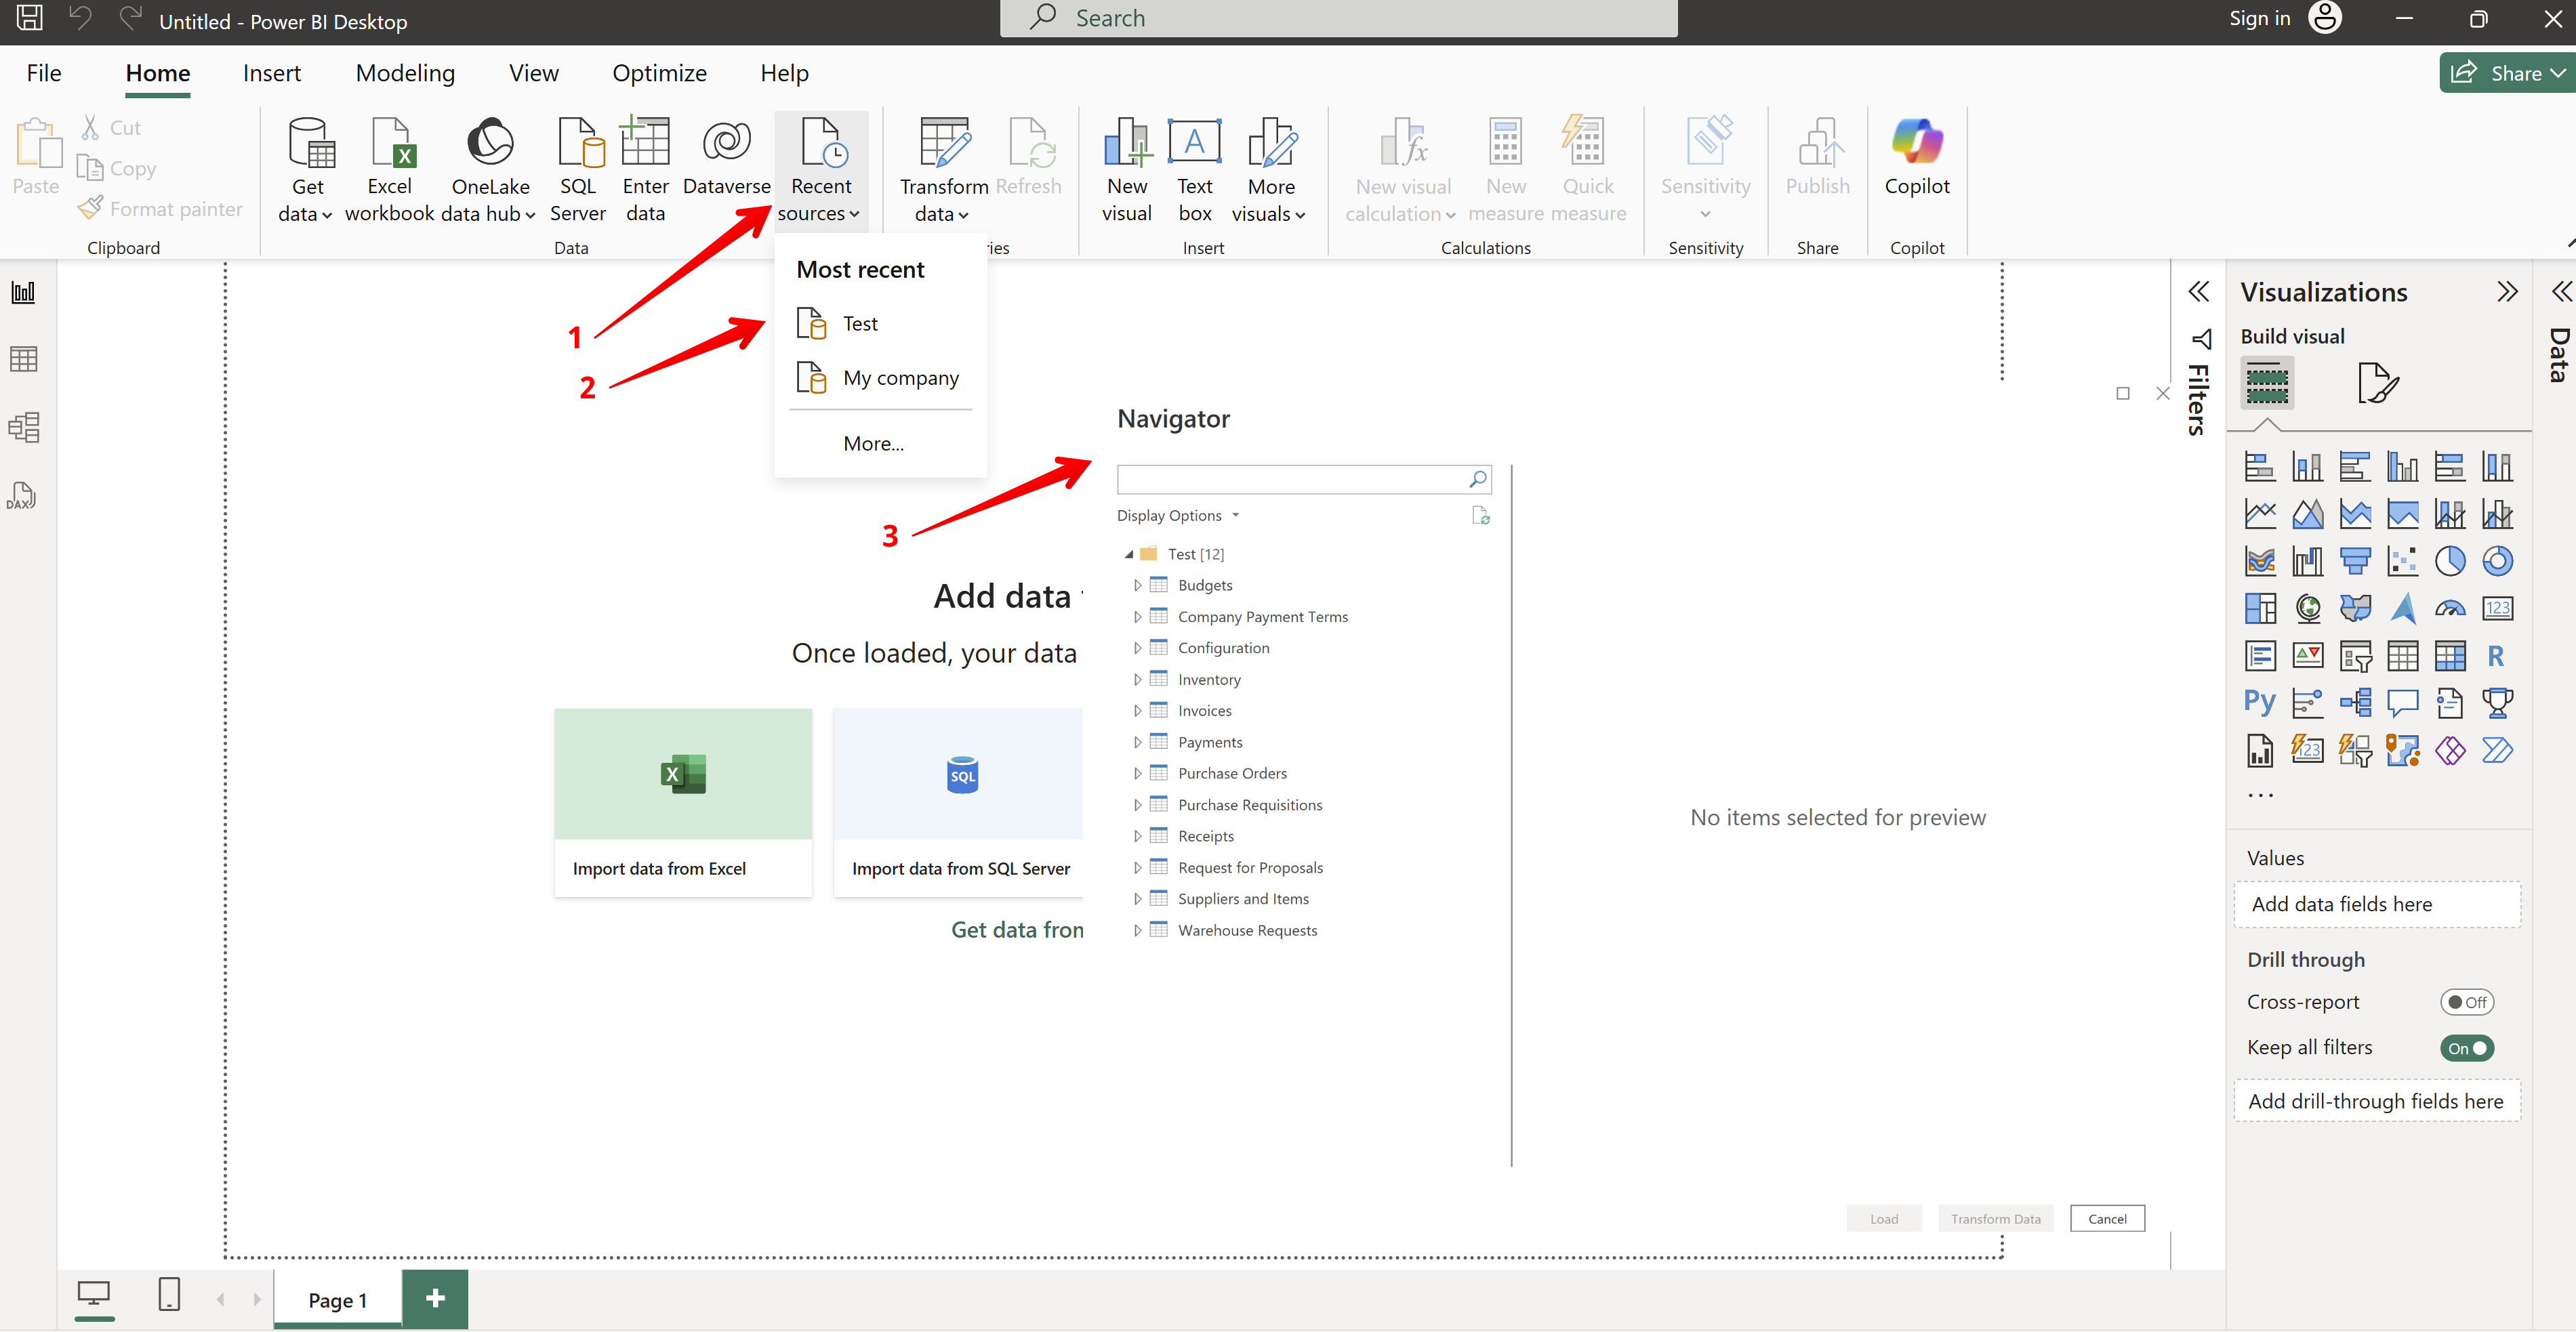The width and height of the screenshot is (2576, 1332).
Task: Select the Scatter chart visual
Action: pyautogui.click(x=2402, y=561)
